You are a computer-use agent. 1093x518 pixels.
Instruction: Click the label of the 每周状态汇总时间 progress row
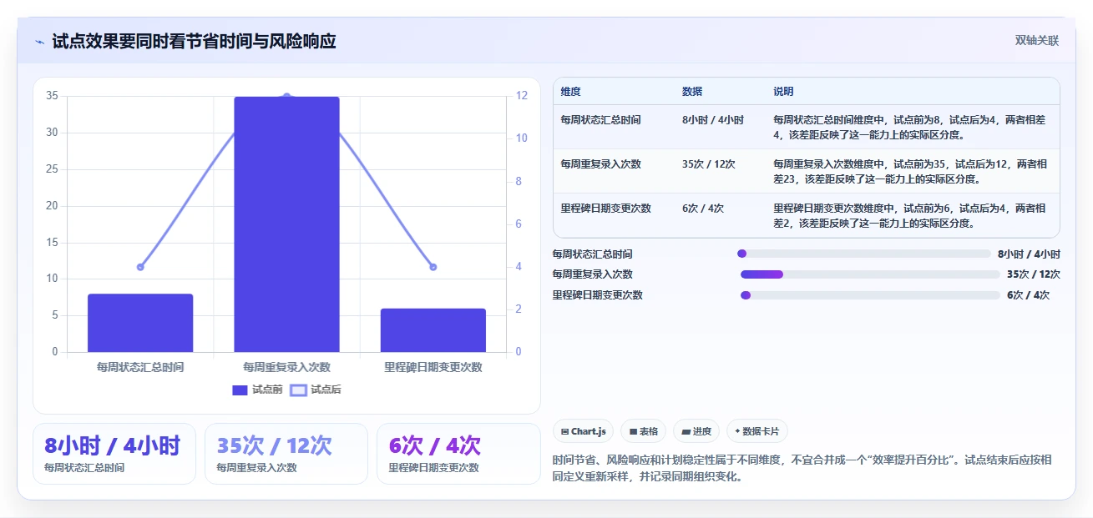click(x=592, y=254)
